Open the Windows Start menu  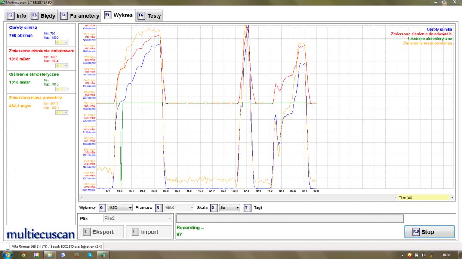(7, 255)
